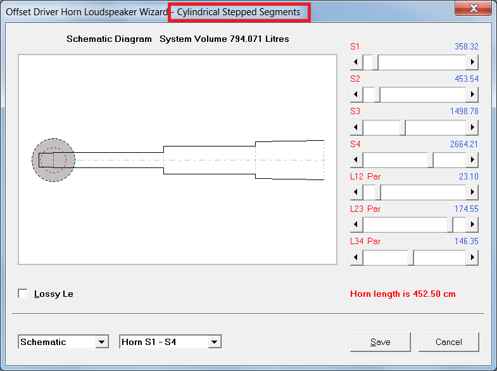
Task: Click the S1 slider thumb
Action: (x=375, y=62)
